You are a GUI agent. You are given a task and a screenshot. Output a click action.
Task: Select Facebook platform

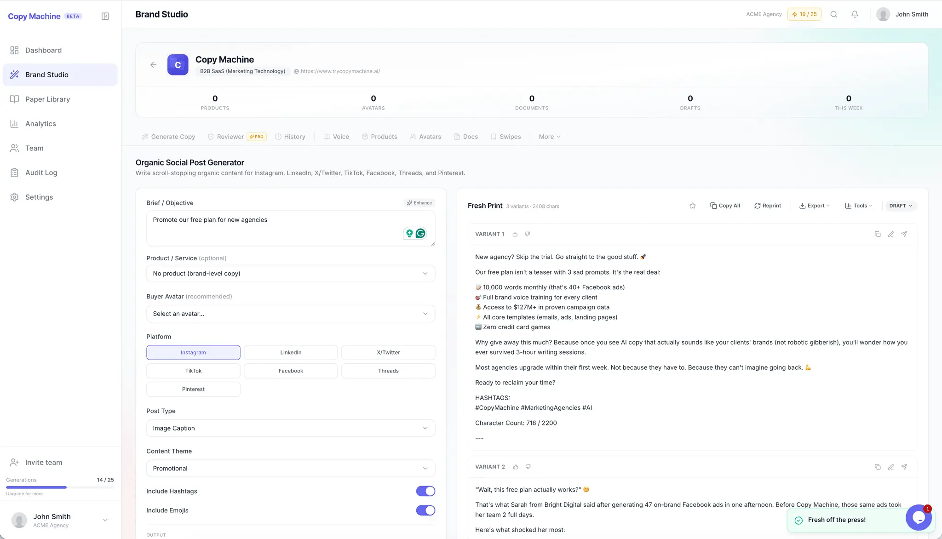click(x=291, y=371)
